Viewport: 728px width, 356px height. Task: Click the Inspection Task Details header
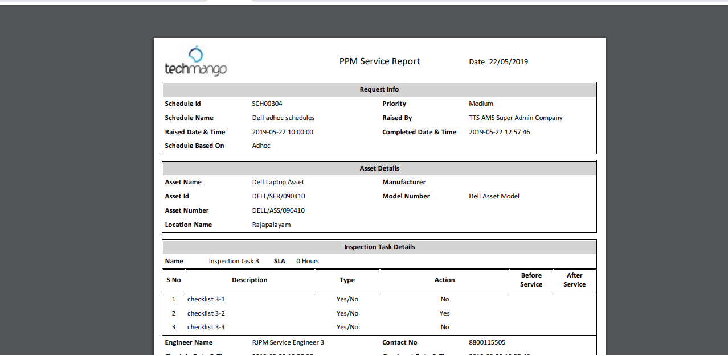pyautogui.click(x=379, y=247)
